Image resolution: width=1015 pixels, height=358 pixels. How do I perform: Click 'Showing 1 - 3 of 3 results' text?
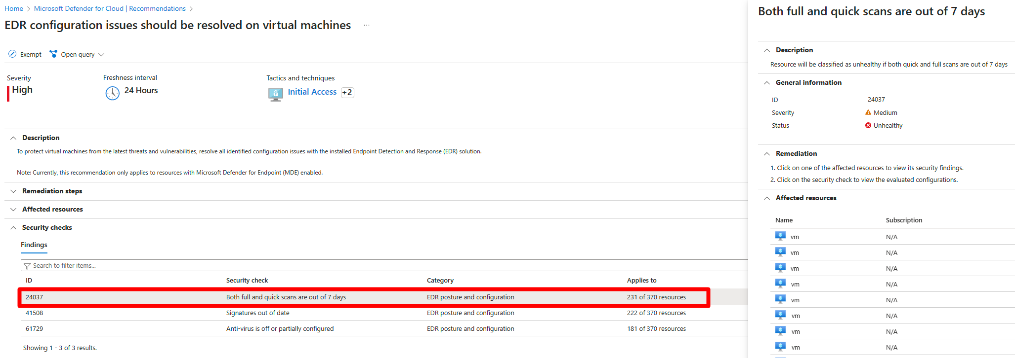[60, 348]
